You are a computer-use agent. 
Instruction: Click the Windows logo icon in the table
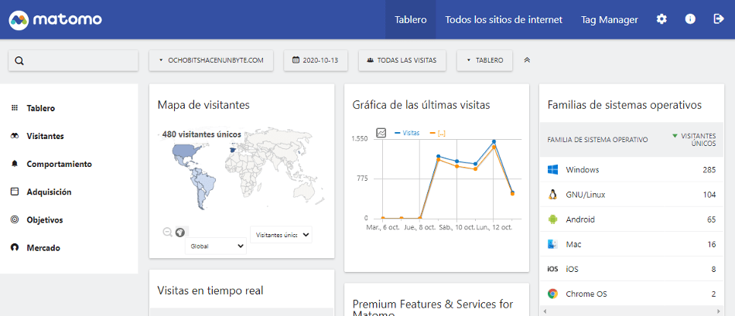point(552,169)
